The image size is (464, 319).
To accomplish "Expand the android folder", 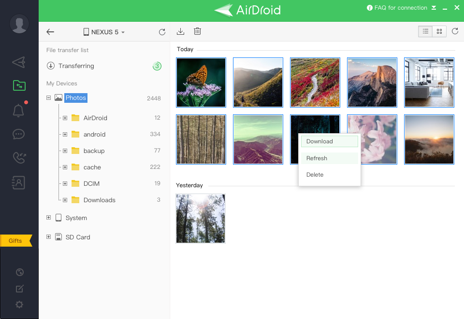I will (65, 134).
